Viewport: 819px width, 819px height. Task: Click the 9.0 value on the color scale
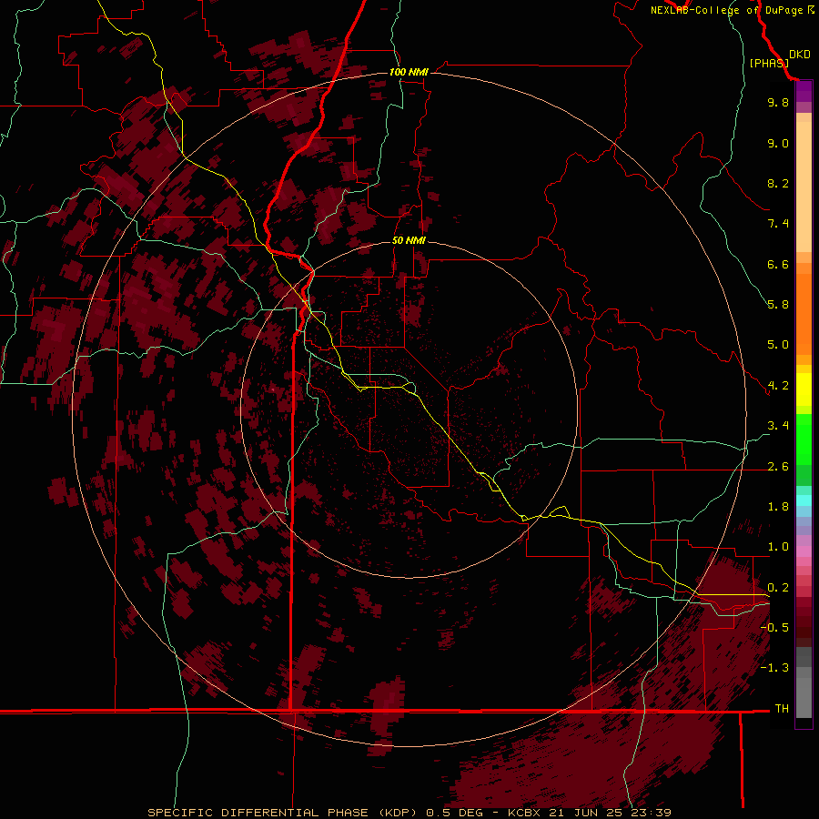[x=778, y=143]
